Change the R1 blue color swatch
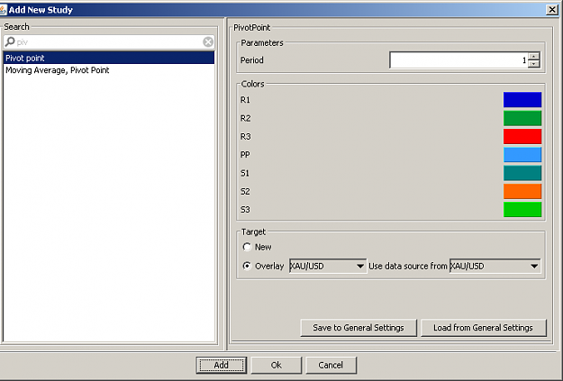The width and height of the screenshot is (563, 381). pos(522,100)
